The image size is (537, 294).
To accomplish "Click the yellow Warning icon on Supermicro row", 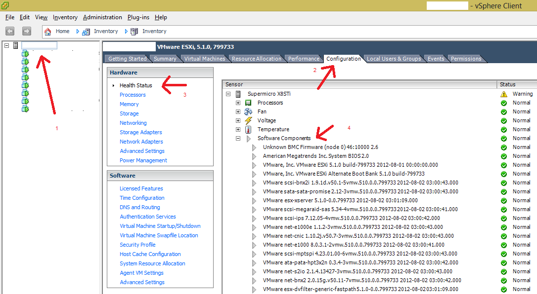I will pyautogui.click(x=503, y=94).
